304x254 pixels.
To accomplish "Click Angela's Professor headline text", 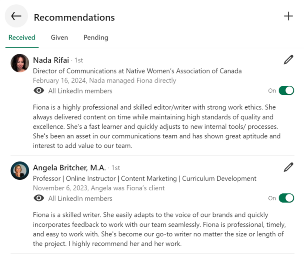I will coord(145,178).
